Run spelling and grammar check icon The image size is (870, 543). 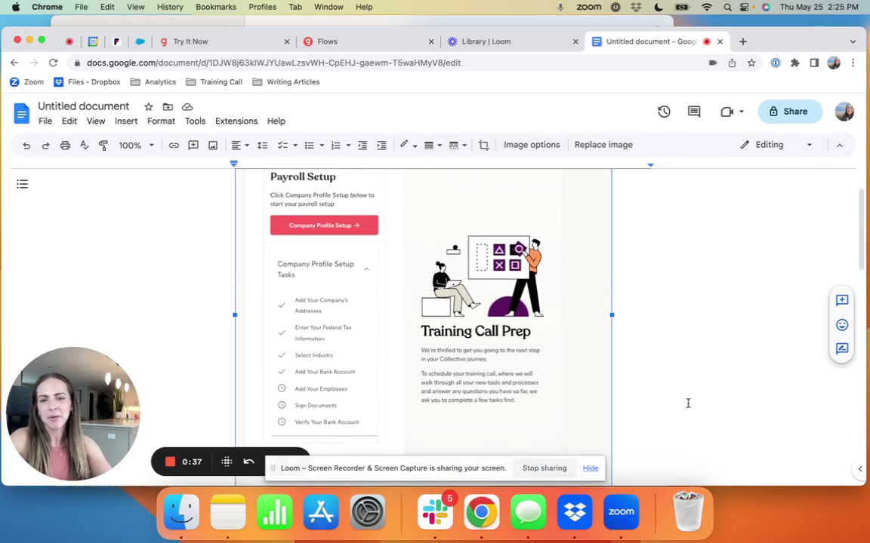point(85,145)
